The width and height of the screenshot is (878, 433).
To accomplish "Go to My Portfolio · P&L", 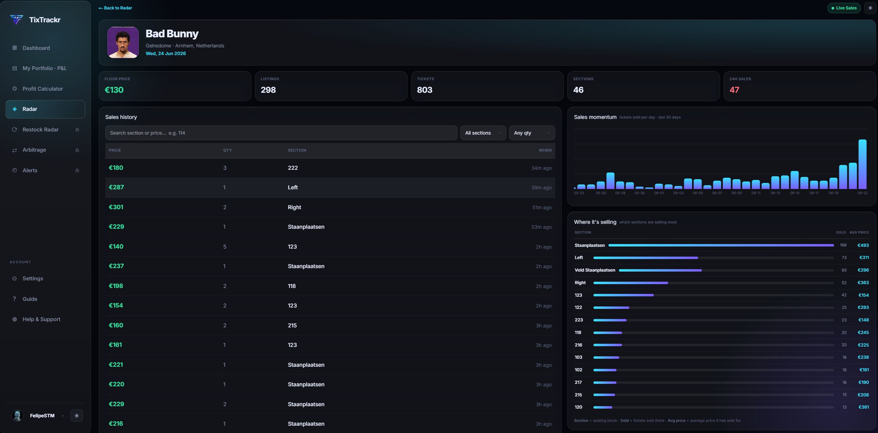I will point(45,68).
